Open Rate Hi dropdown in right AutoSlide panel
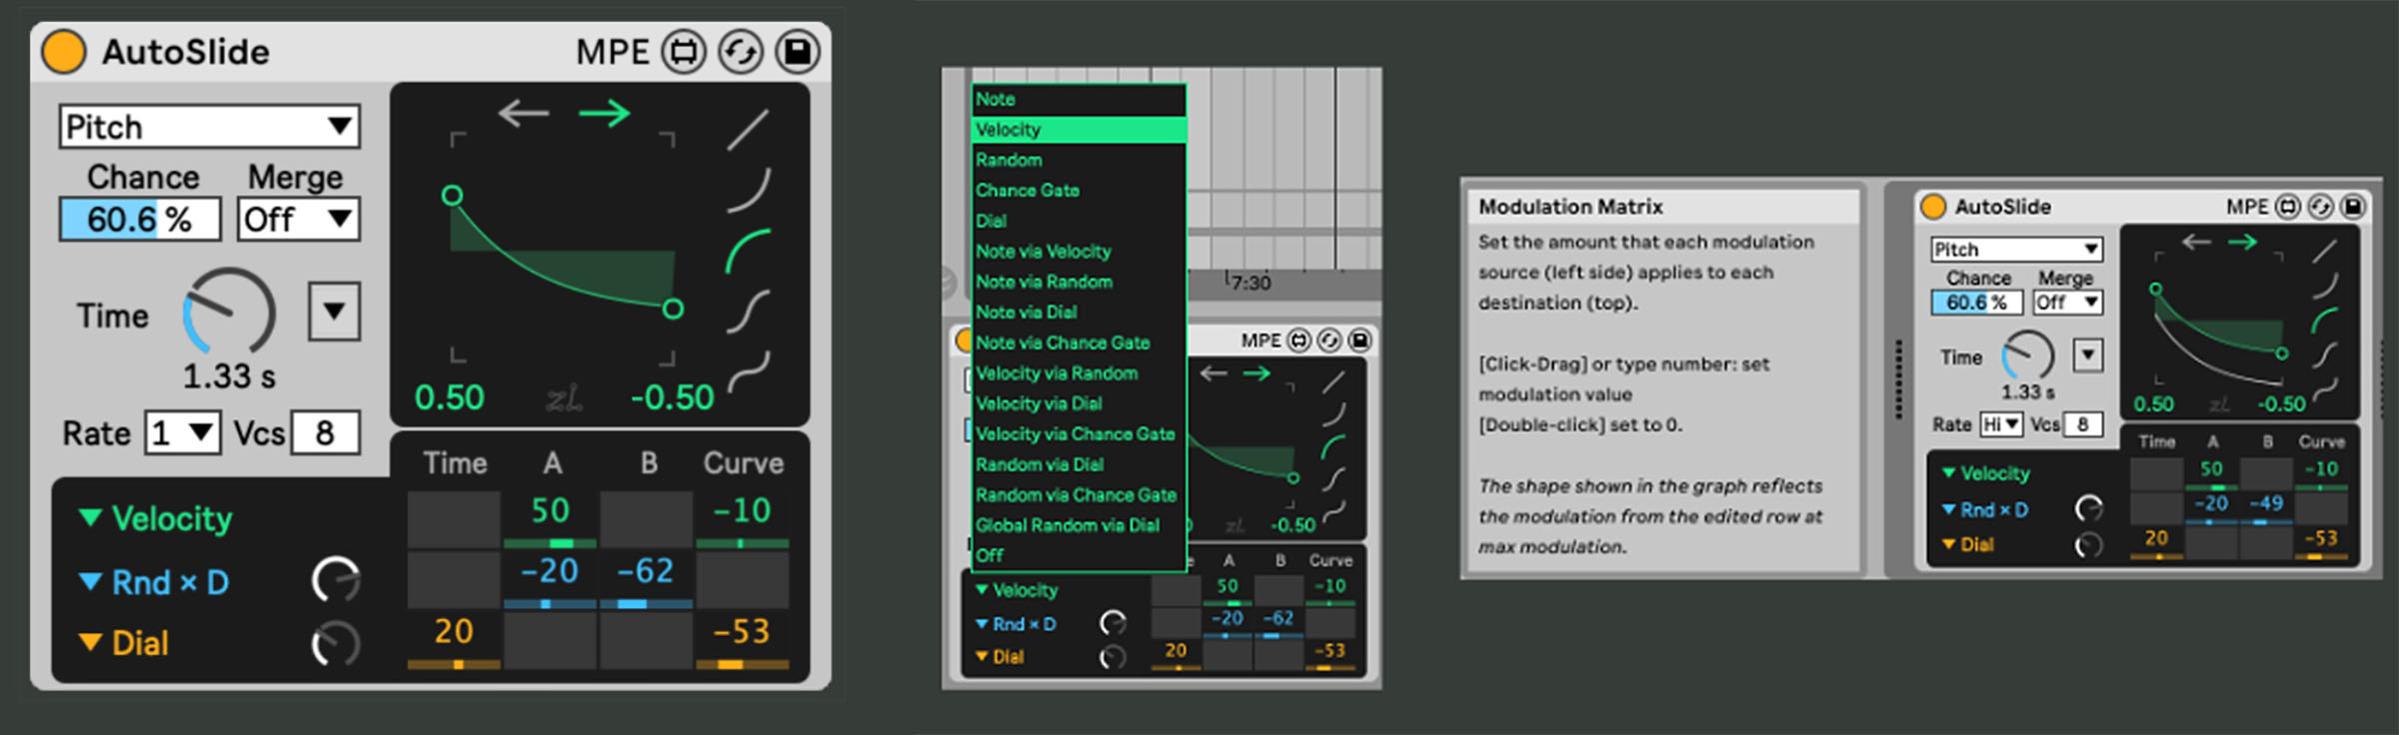The image size is (2399, 735). coord(2001,424)
